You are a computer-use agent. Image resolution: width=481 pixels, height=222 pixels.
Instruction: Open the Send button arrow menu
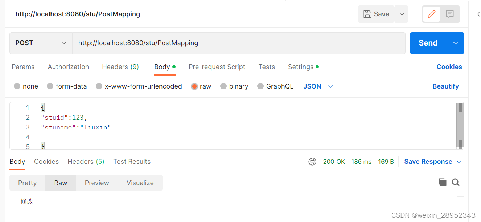(456, 43)
